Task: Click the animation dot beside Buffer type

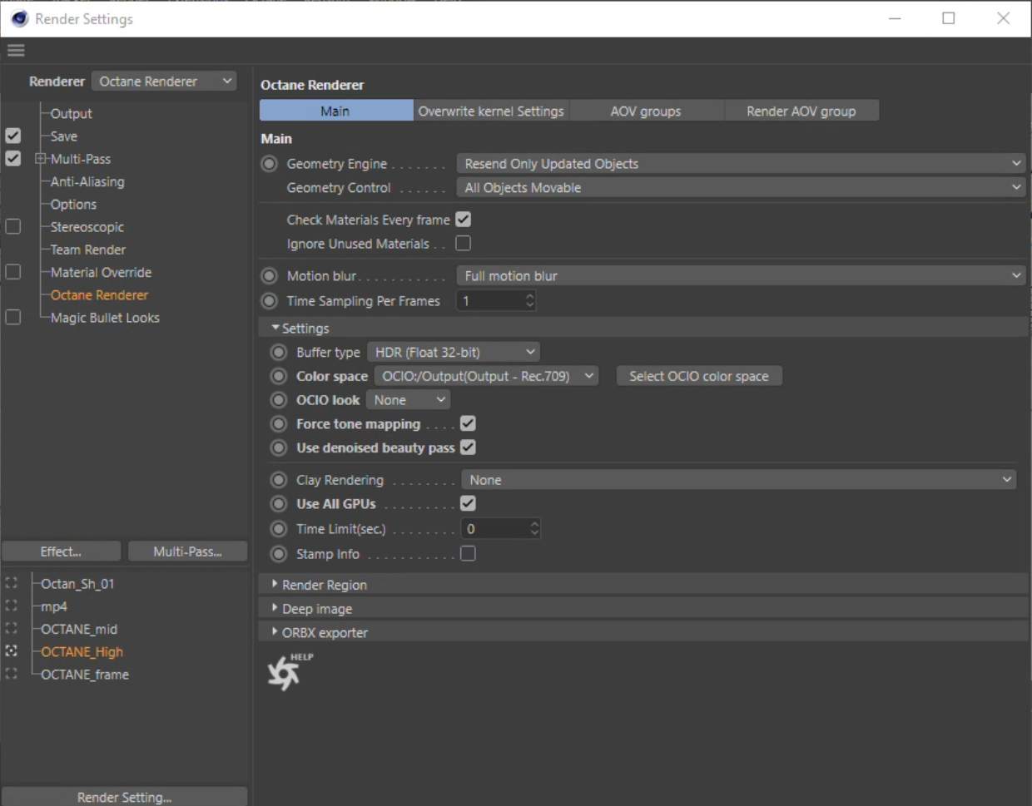Action: [279, 352]
